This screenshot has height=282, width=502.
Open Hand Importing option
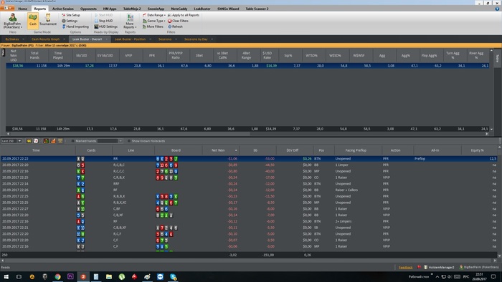pos(75,26)
